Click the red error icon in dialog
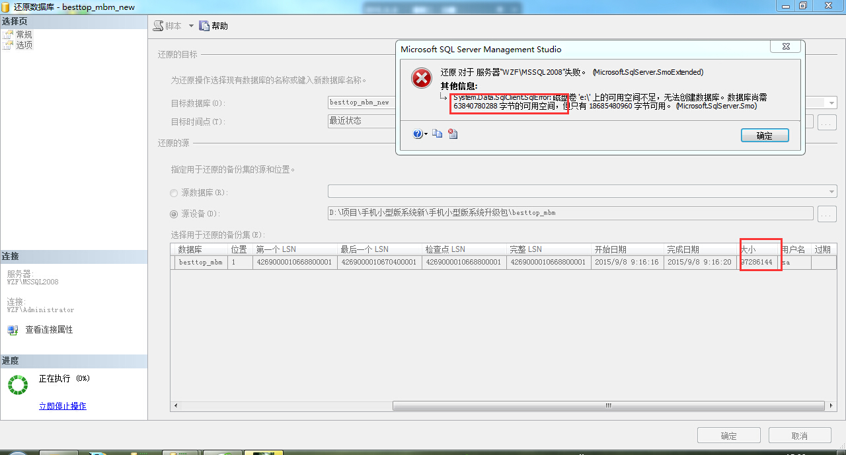 422,78
